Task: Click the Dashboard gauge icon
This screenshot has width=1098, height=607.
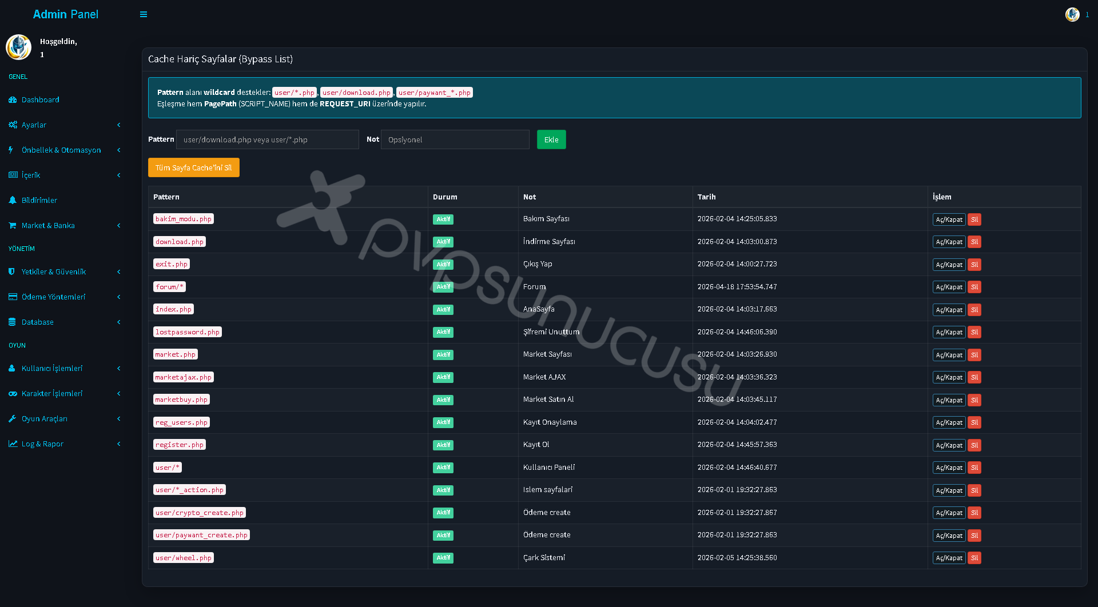Action: click(13, 100)
